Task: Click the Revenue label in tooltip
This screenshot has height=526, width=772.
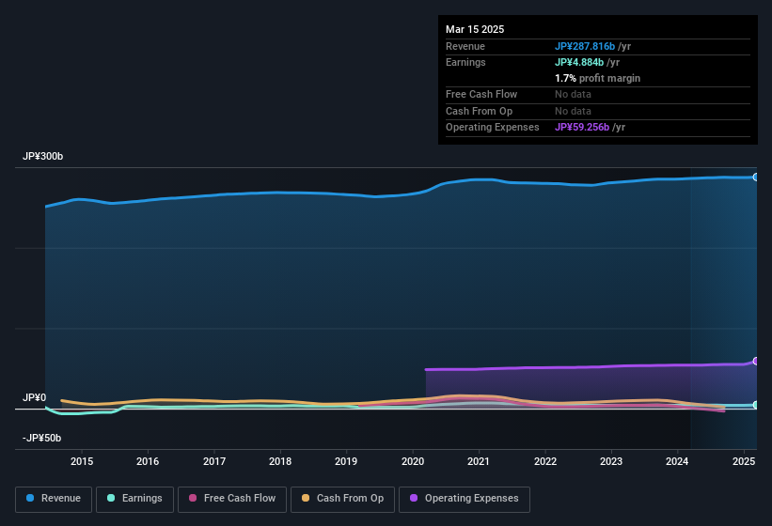Action: pos(465,46)
